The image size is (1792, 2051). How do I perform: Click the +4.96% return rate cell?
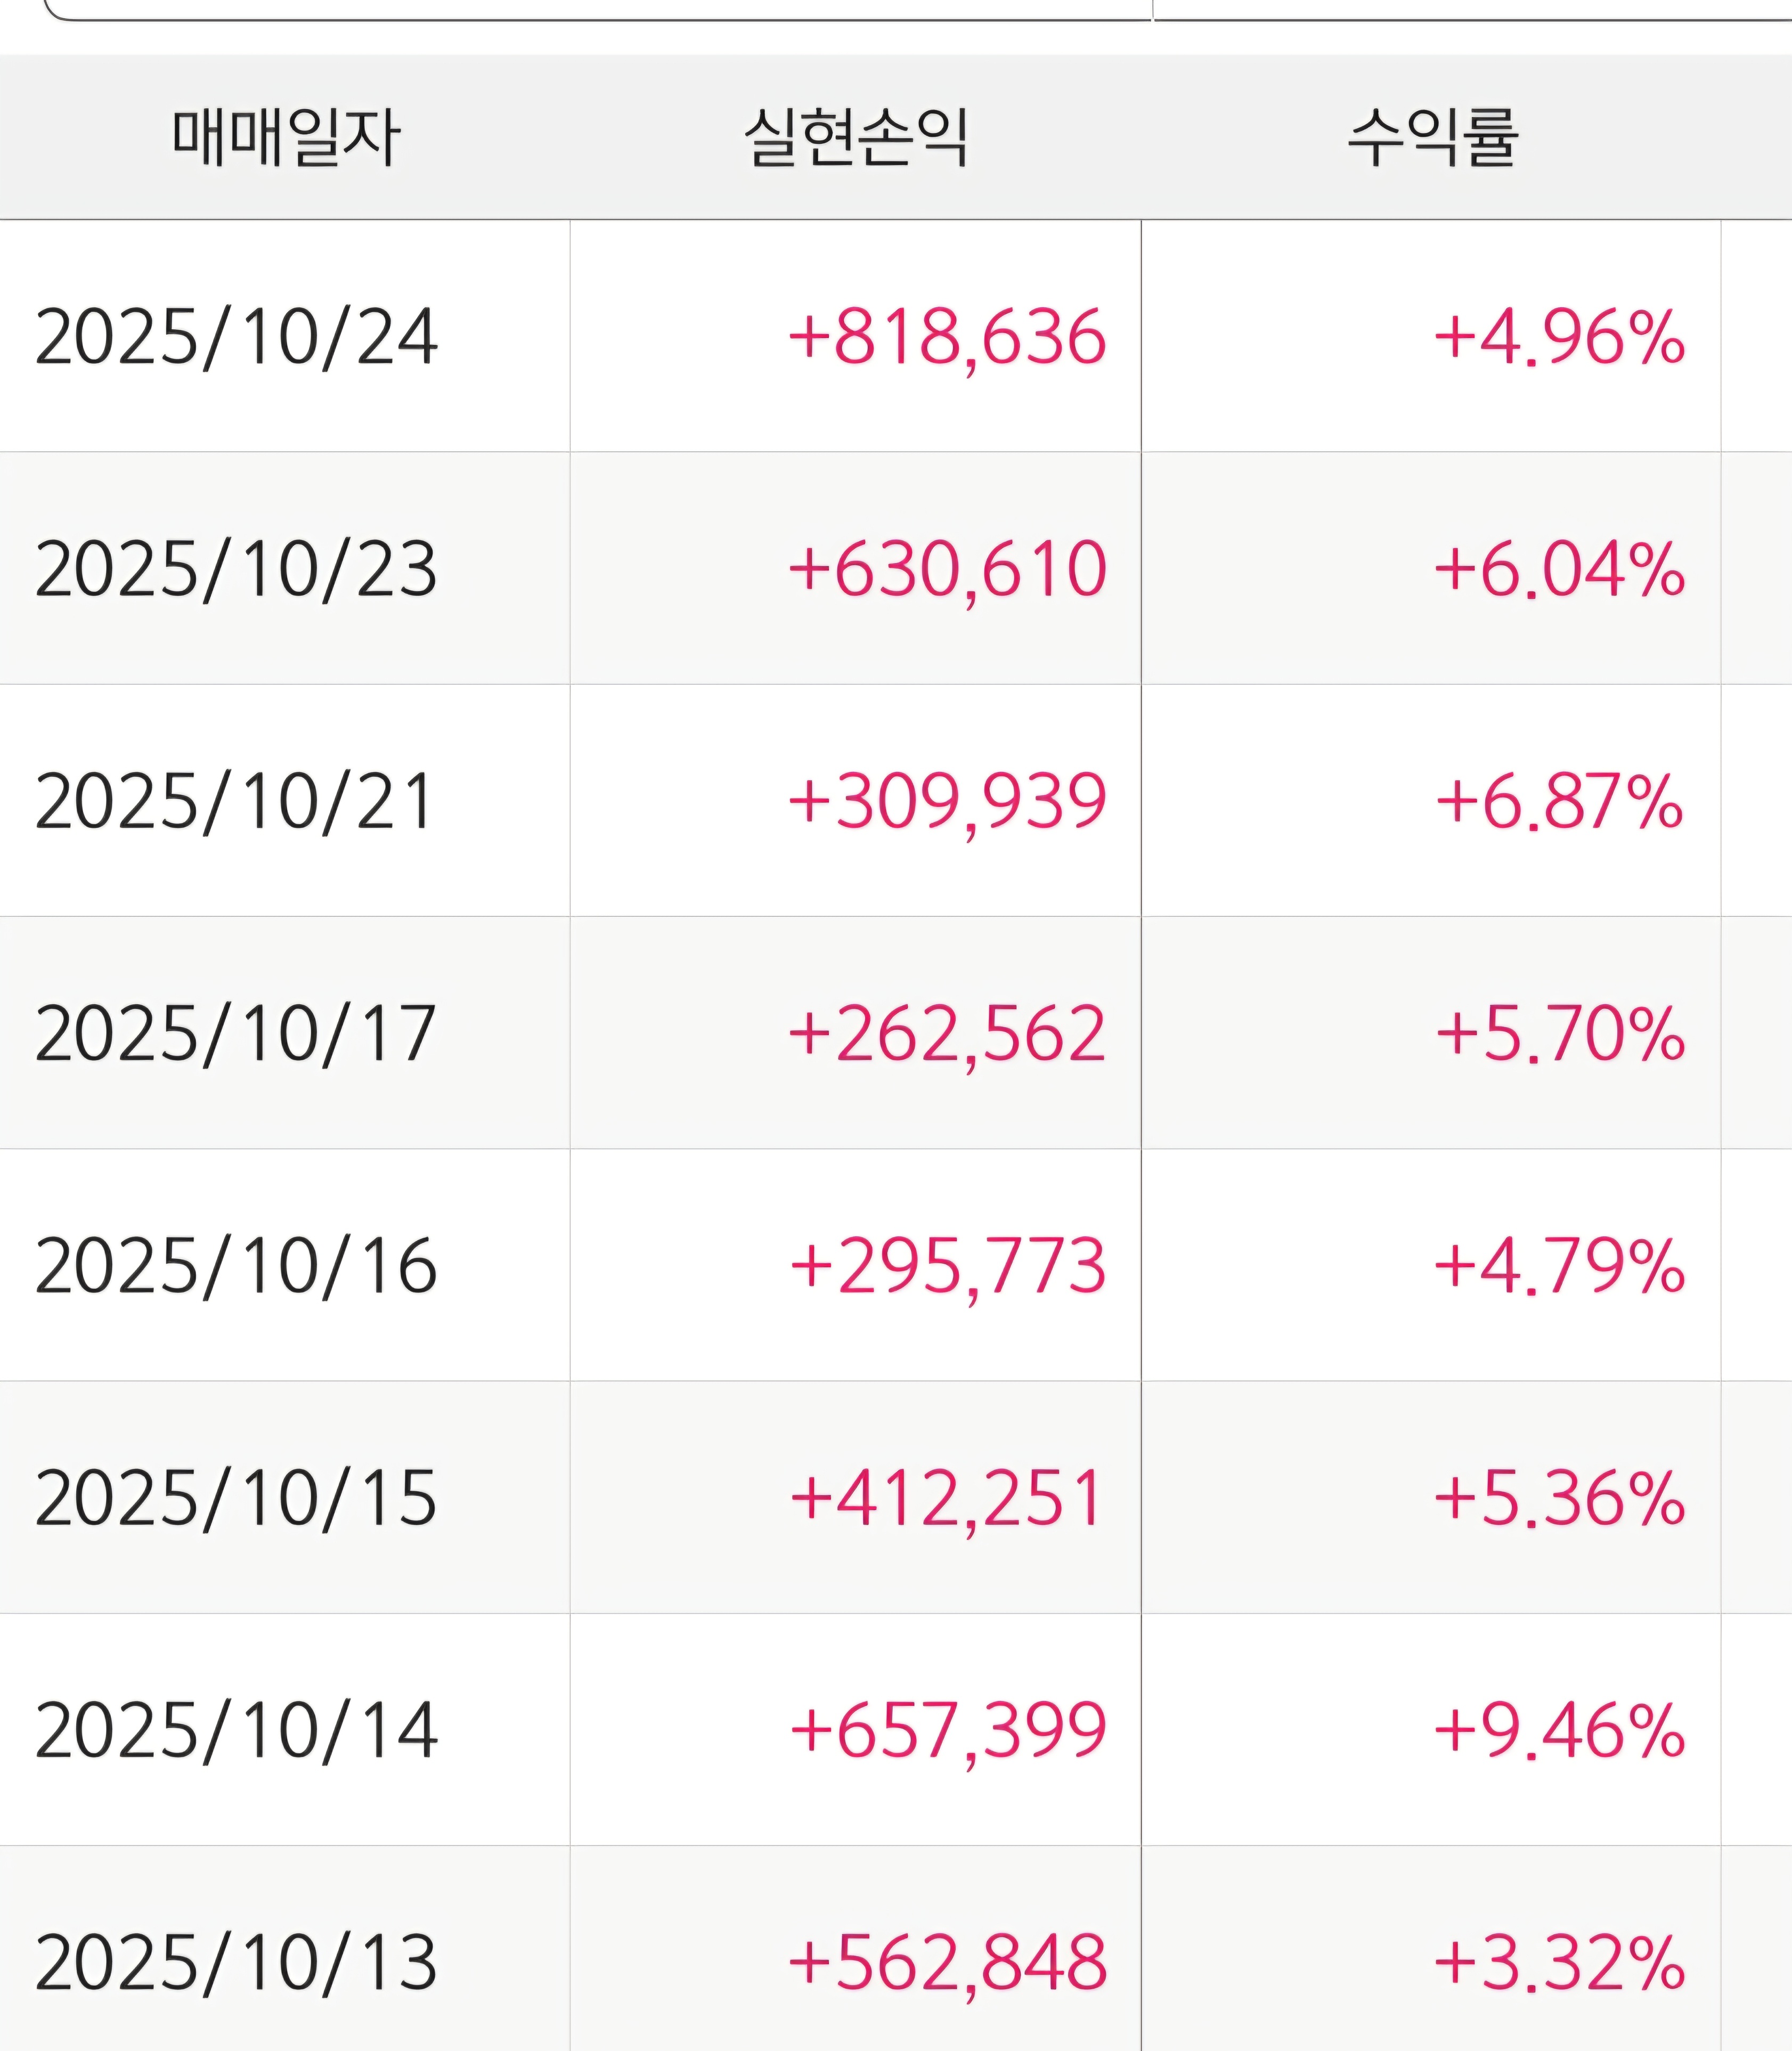[x=1559, y=337]
